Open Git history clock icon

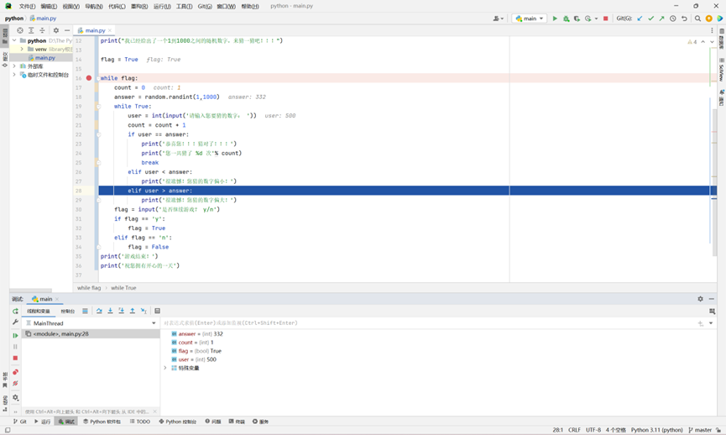[673, 18]
